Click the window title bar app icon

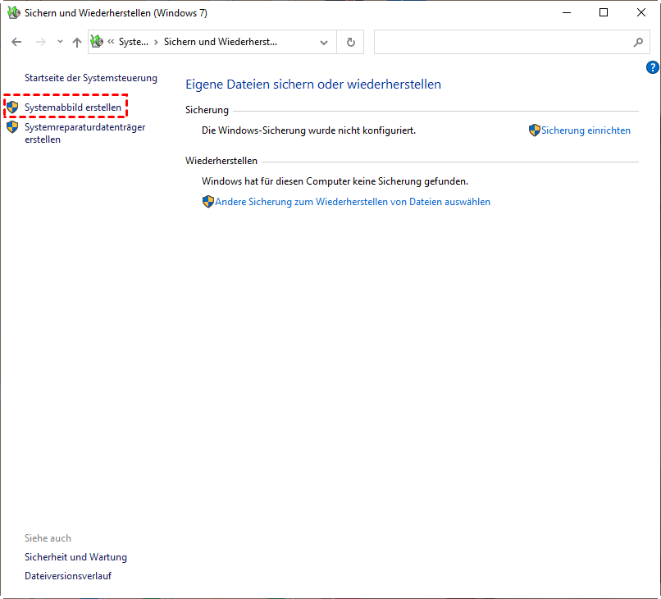click(13, 12)
